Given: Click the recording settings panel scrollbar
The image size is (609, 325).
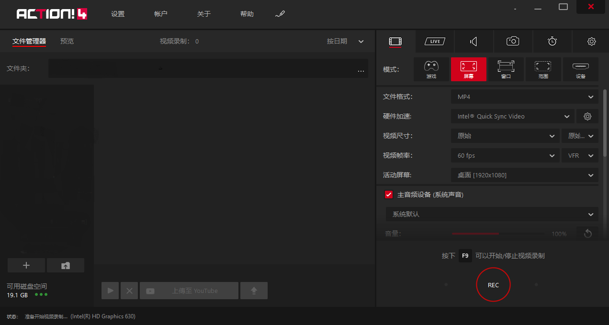Looking at the screenshot, I should pyautogui.click(x=605, y=122).
